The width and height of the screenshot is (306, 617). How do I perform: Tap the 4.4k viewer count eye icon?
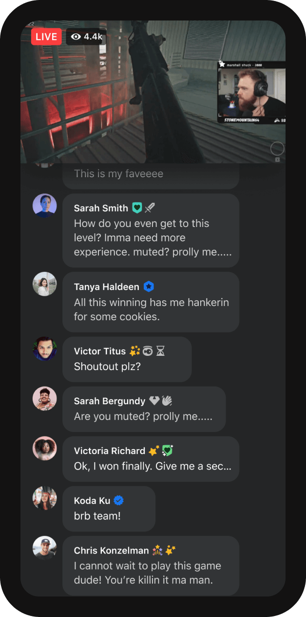(76, 37)
